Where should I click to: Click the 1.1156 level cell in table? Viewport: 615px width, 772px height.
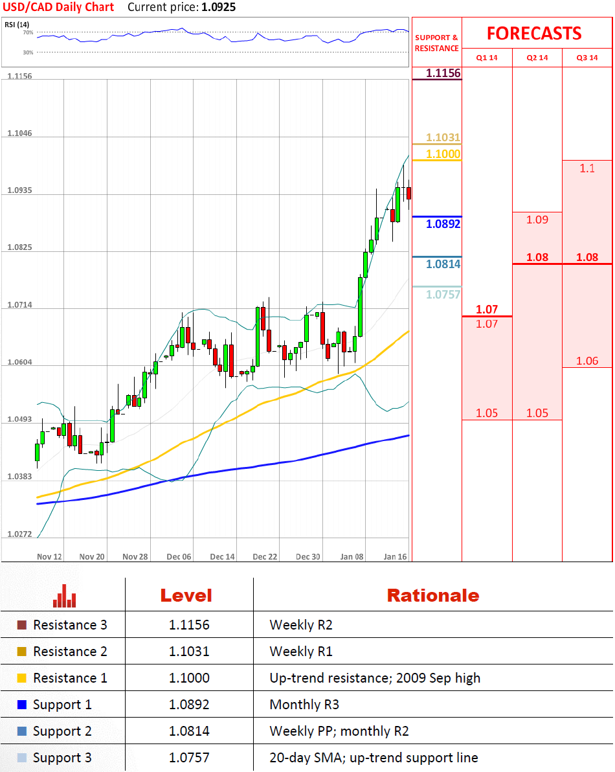pyautogui.click(x=189, y=625)
